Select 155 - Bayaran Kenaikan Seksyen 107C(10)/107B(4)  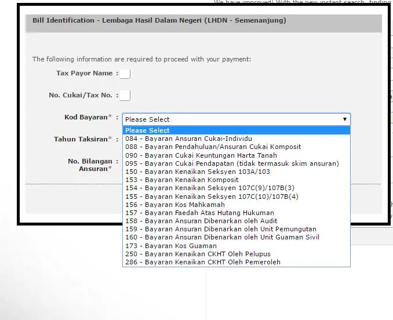[212, 197]
